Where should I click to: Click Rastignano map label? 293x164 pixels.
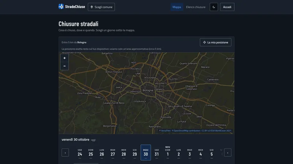point(155,126)
